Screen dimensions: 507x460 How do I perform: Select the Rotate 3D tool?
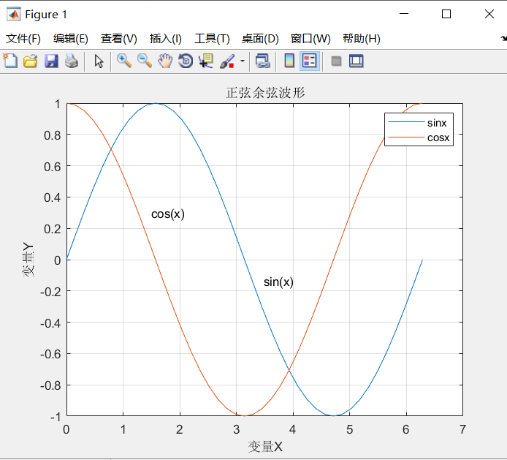click(186, 61)
